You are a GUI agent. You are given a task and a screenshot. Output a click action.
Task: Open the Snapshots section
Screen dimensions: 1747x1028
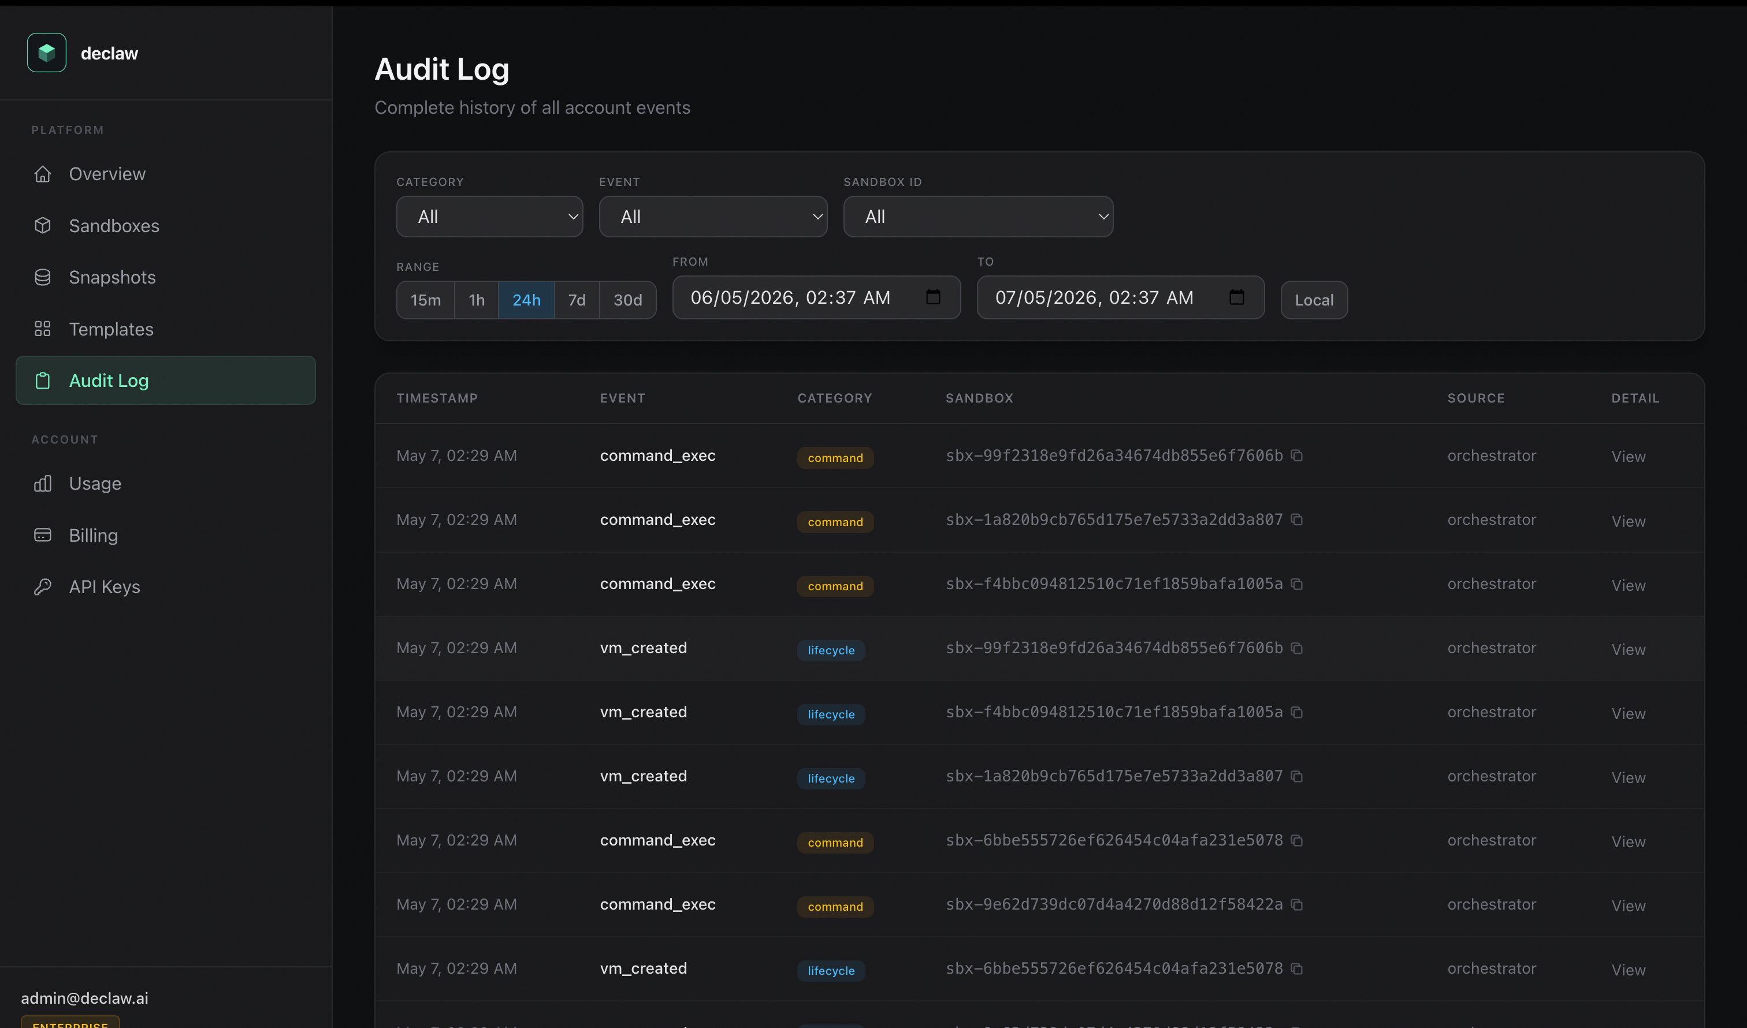tap(166, 277)
